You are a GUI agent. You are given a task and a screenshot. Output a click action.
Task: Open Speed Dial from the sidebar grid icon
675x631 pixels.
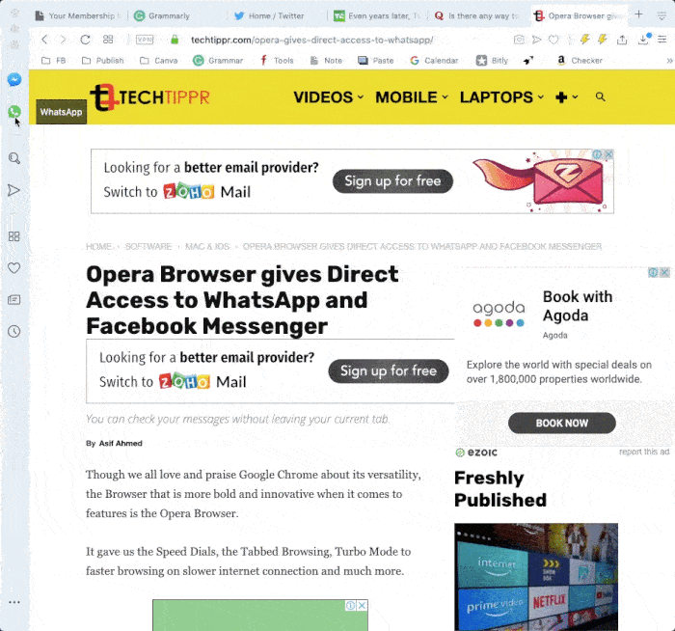click(13, 236)
